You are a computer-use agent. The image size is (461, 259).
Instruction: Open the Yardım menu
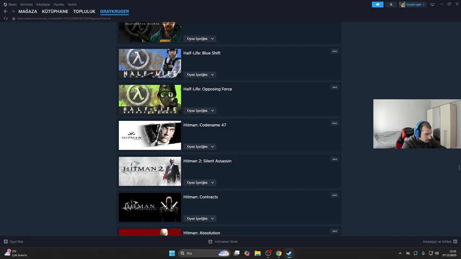[x=72, y=4]
